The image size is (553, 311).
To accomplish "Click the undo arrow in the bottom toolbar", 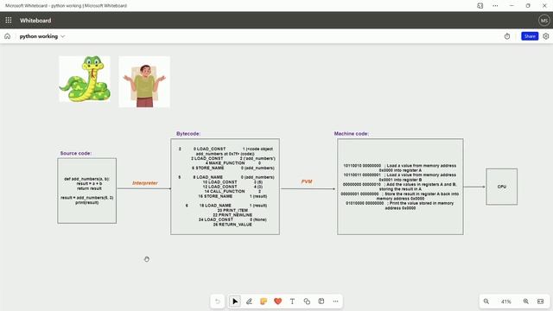I will (218, 301).
